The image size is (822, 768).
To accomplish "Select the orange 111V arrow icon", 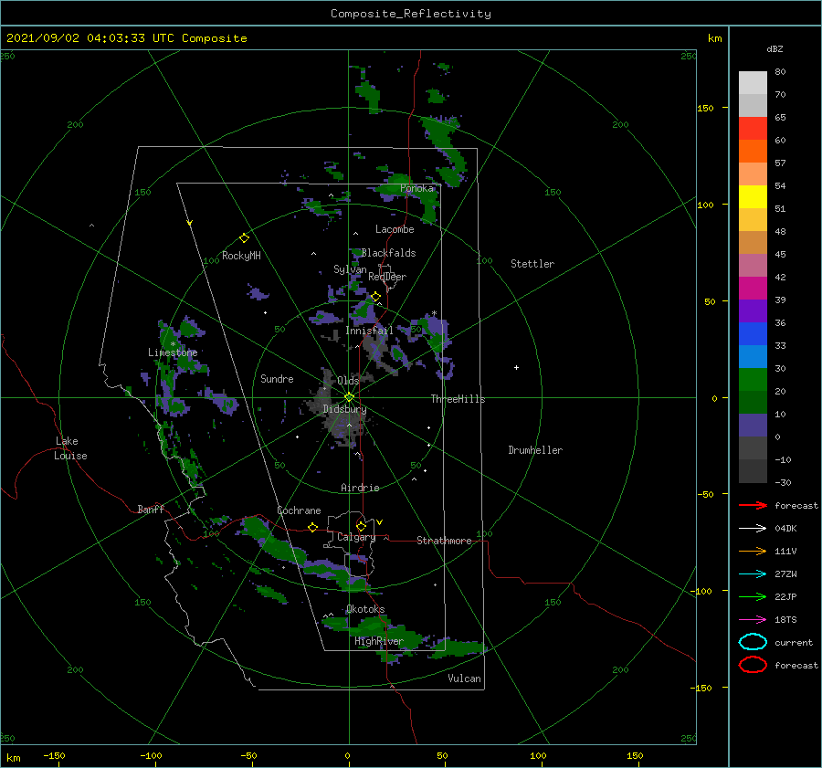I will pos(753,551).
